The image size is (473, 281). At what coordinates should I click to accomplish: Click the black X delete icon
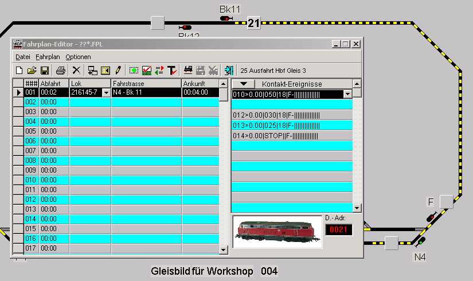(x=76, y=71)
